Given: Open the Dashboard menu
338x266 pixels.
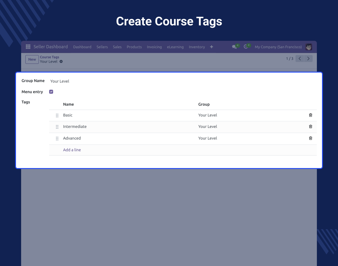Looking at the screenshot, I should [82, 47].
